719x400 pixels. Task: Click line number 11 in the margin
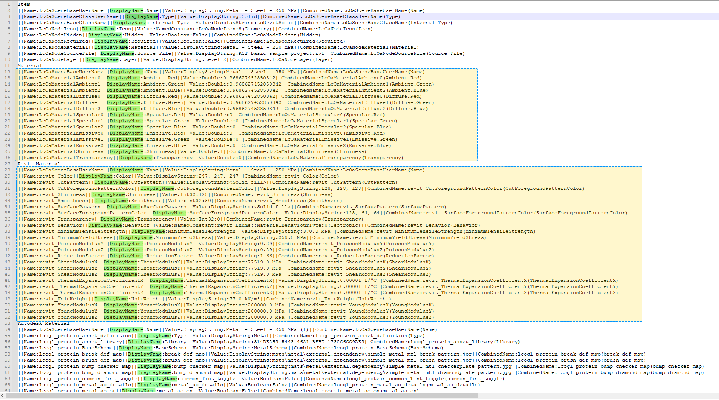tap(7, 66)
